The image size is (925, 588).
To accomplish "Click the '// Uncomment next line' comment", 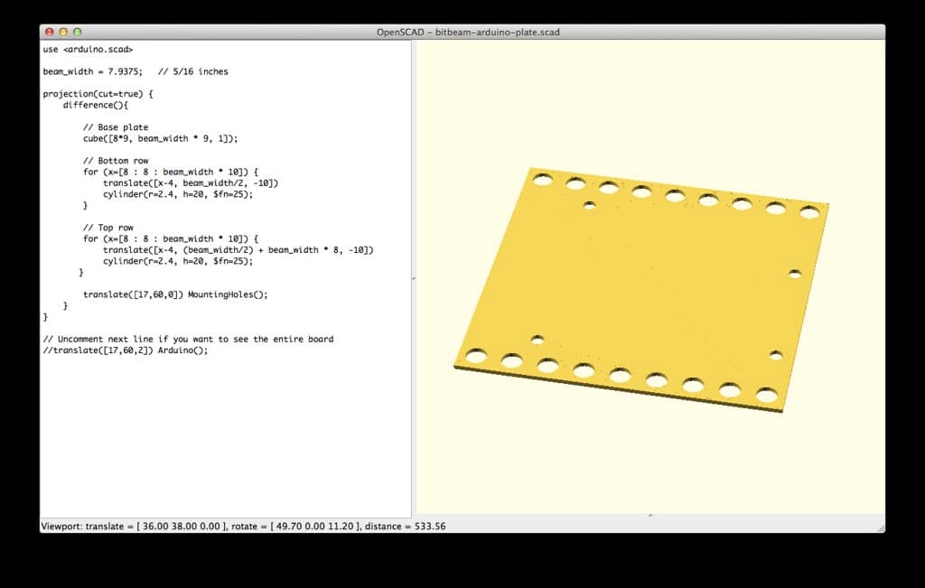I will tap(188, 339).
